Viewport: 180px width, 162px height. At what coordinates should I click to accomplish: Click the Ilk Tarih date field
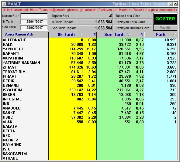[34, 22]
